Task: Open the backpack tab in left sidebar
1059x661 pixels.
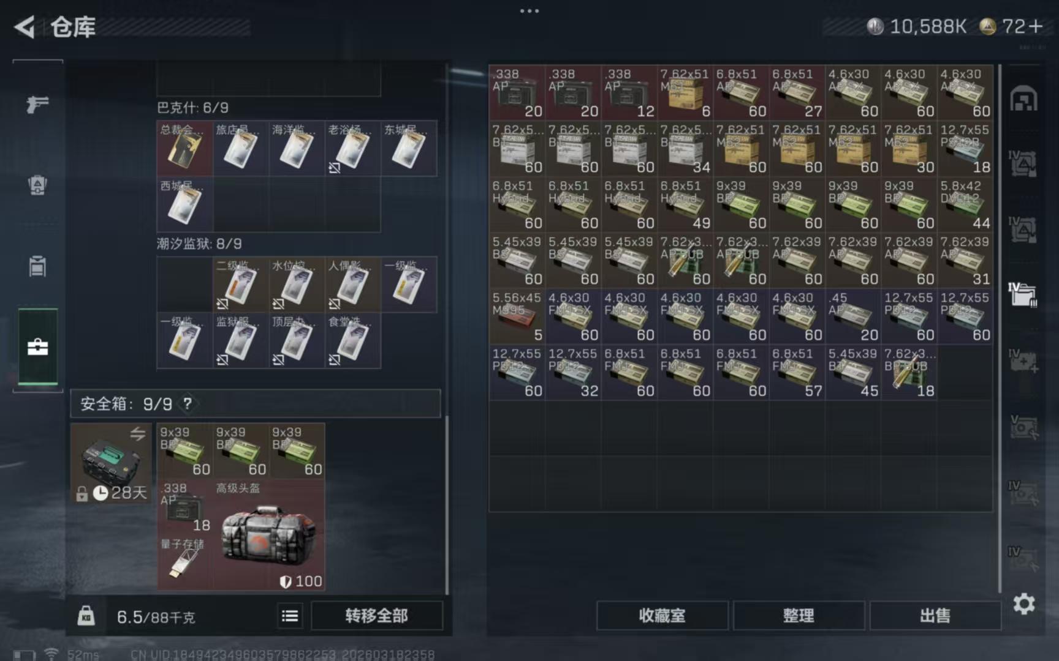Action: 37,185
